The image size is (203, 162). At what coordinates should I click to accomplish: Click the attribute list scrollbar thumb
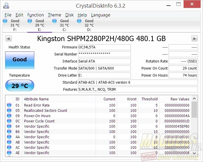[x=194, y=110]
